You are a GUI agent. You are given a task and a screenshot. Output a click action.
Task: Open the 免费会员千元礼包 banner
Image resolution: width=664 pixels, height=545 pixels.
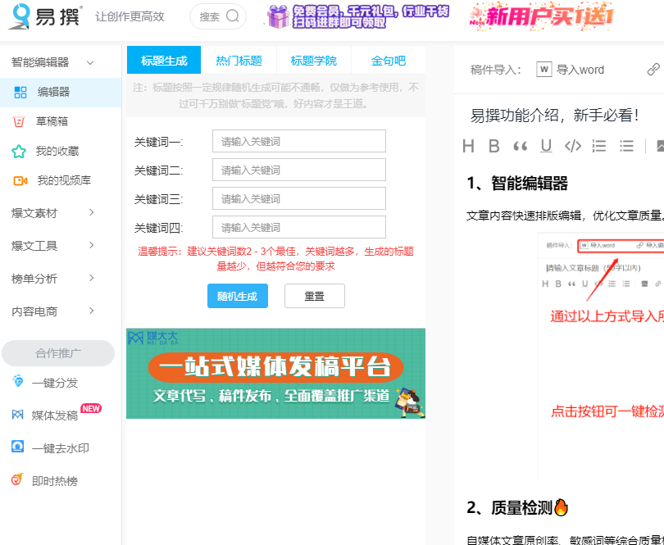click(x=358, y=17)
